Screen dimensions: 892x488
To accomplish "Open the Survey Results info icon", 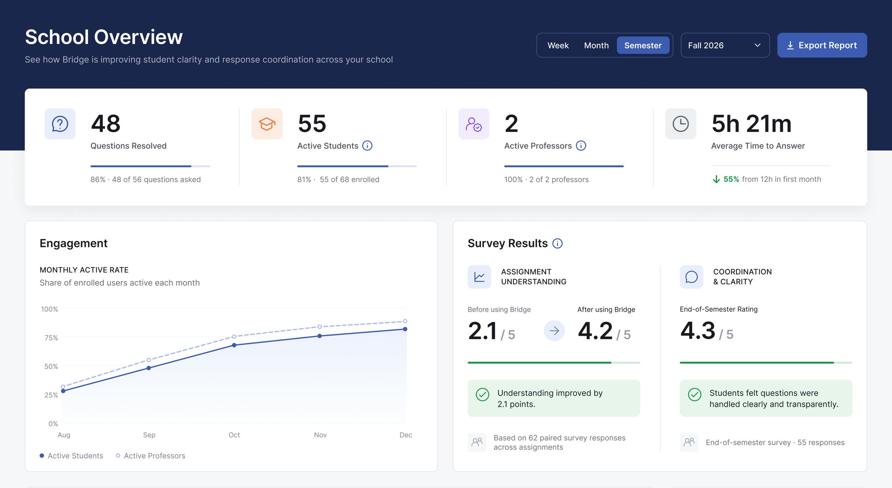I will tap(557, 243).
